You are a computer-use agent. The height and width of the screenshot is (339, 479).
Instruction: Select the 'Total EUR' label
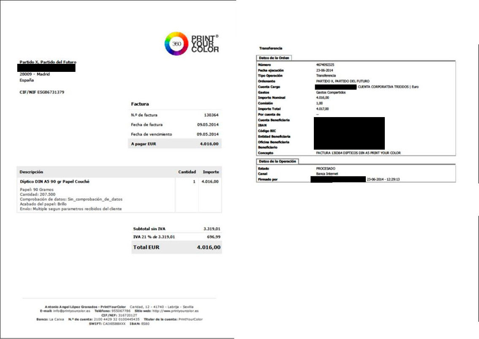point(146,247)
